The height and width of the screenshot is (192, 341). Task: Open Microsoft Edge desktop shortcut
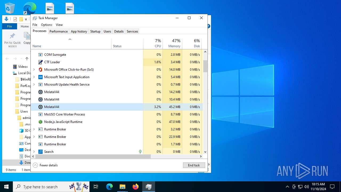click(30, 8)
